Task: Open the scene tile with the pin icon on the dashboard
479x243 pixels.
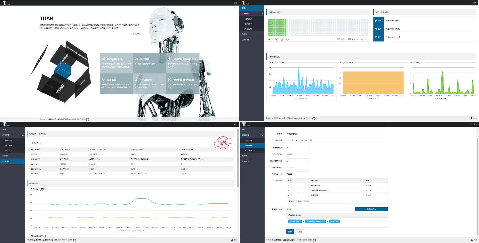Action: coord(379,29)
